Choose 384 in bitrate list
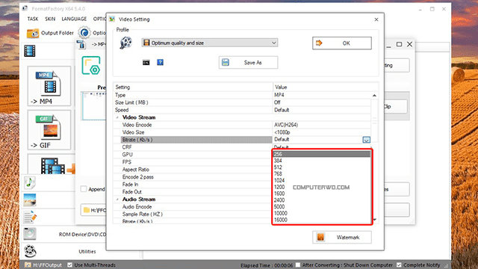The width and height of the screenshot is (478, 269). coord(322,161)
